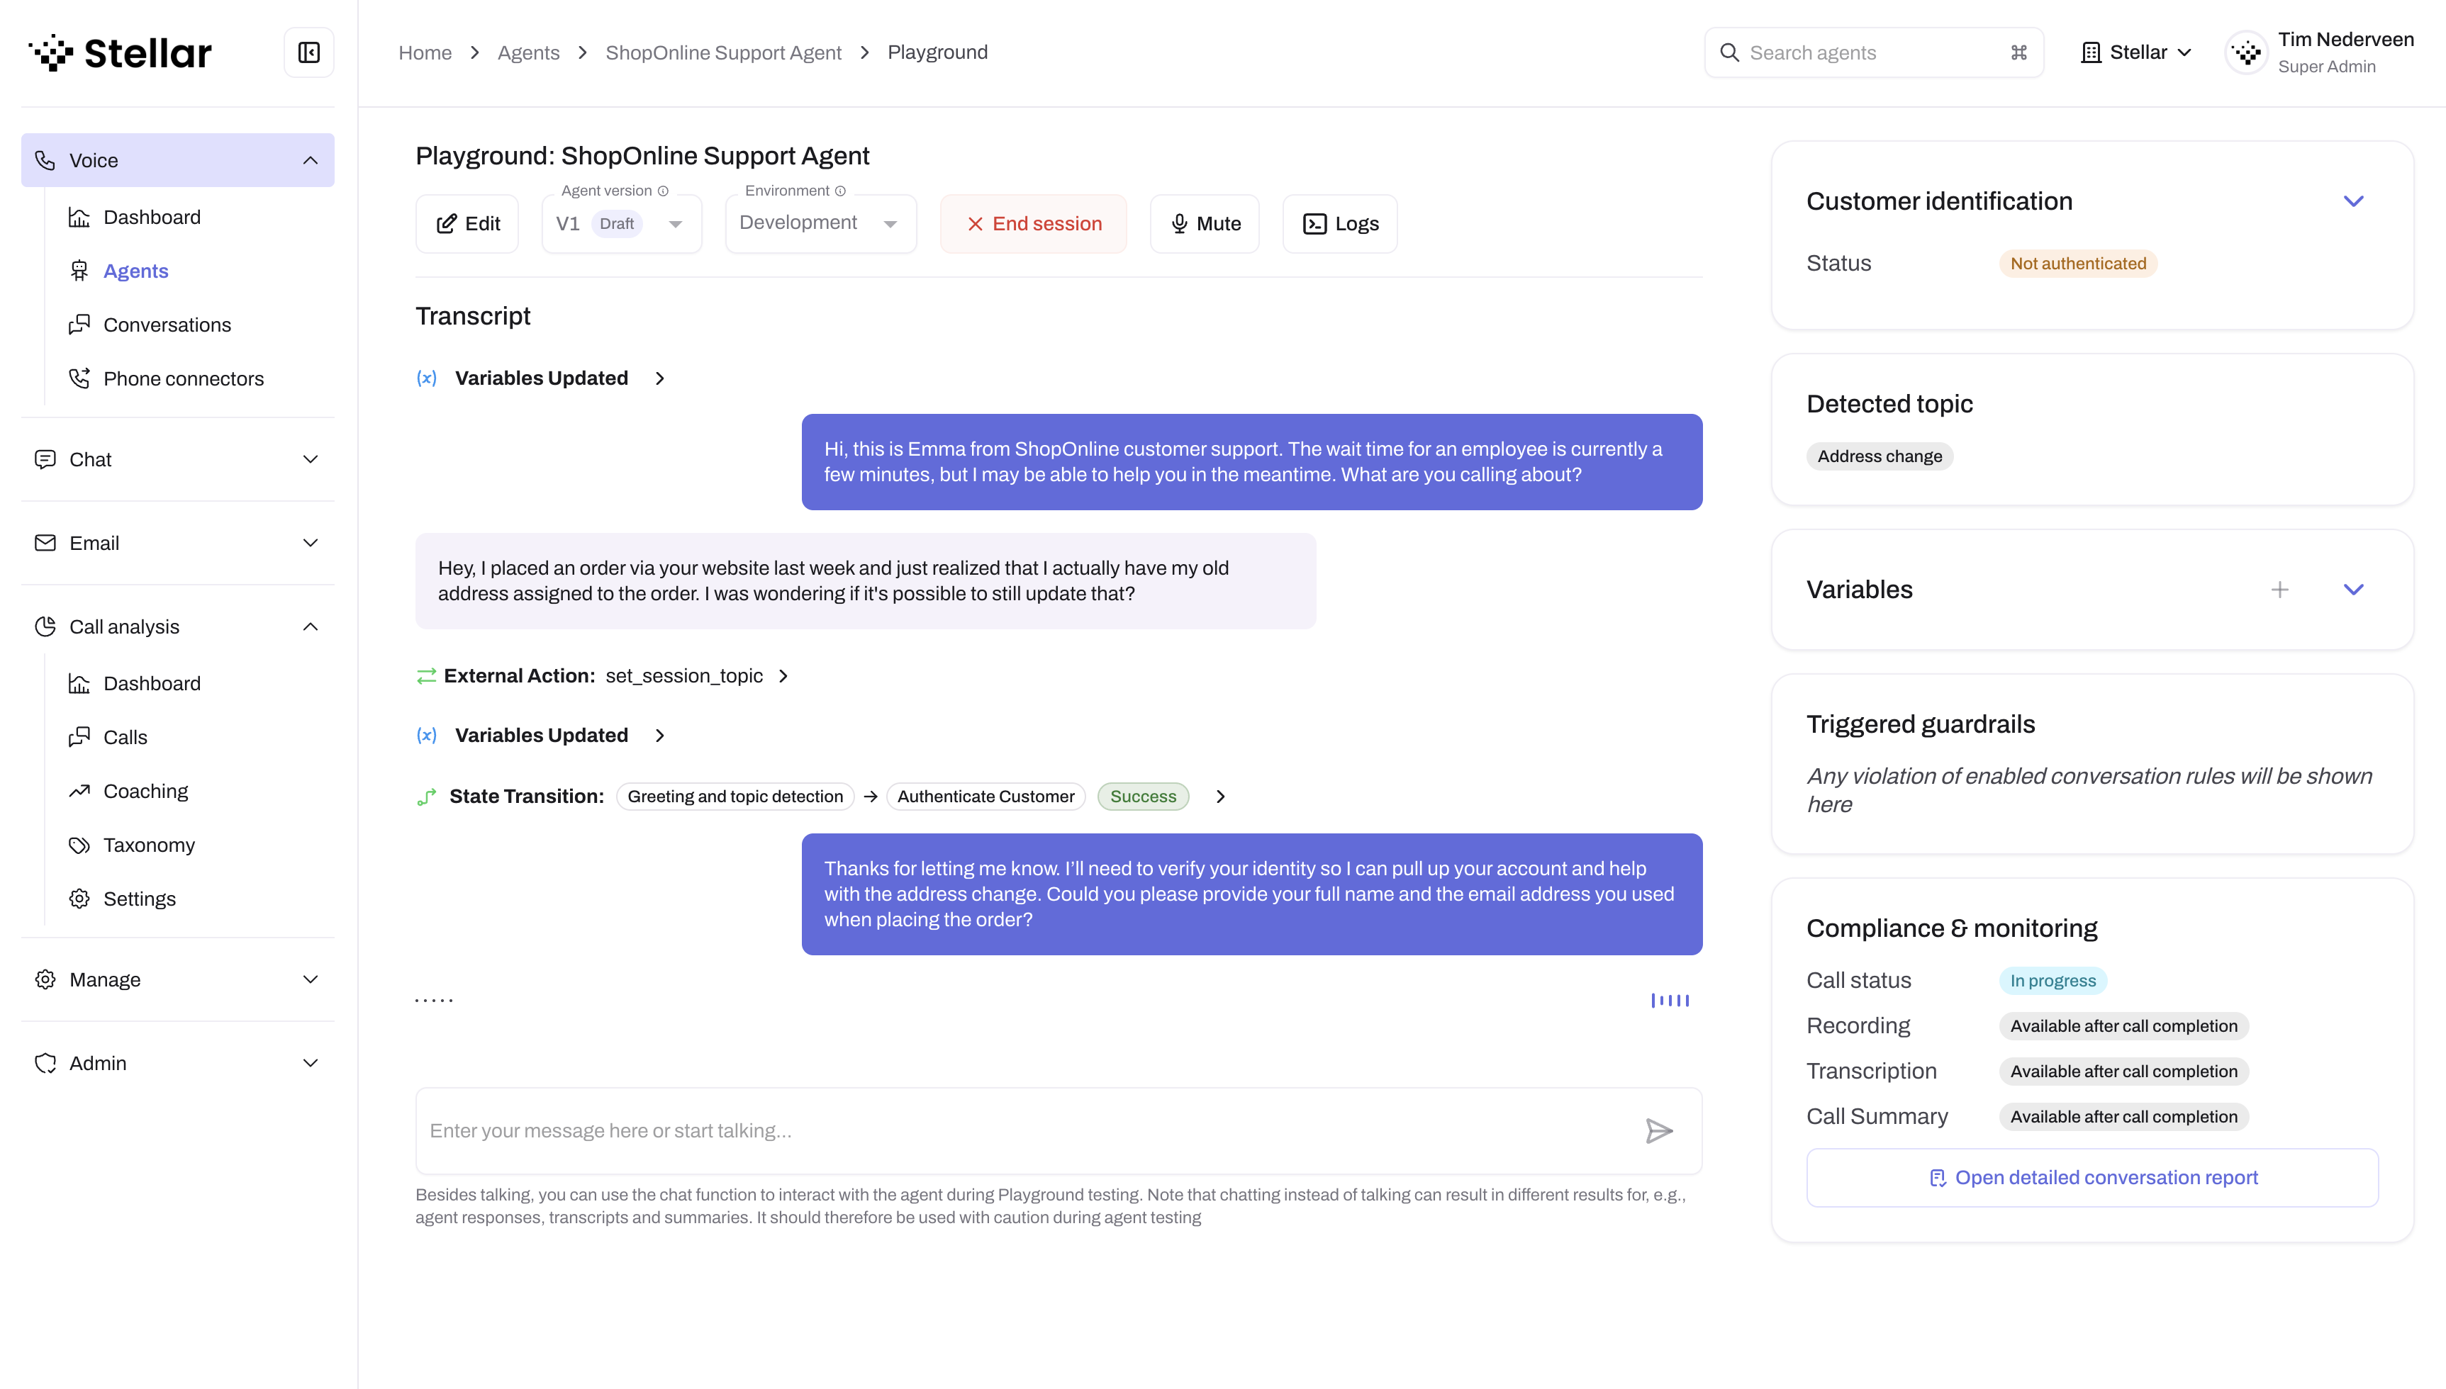The height and width of the screenshot is (1389, 2446).
Task: Open the Stellar organization switcher
Action: 2136,52
